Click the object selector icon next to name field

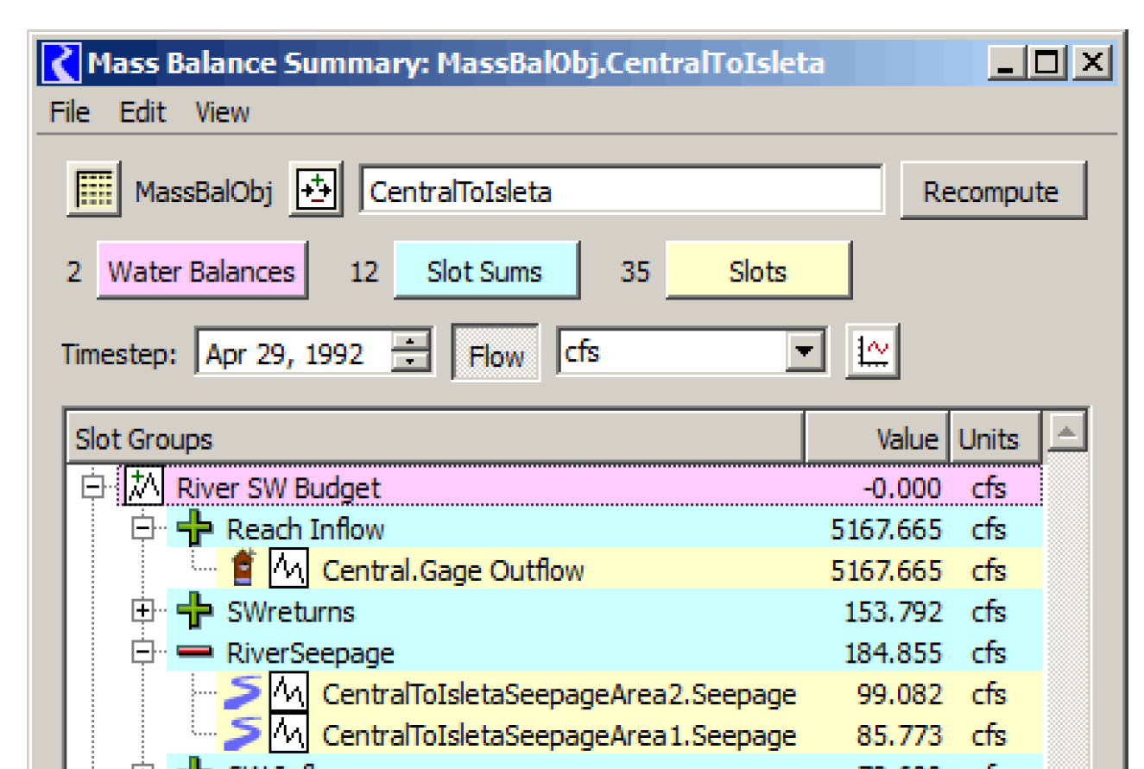click(315, 189)
